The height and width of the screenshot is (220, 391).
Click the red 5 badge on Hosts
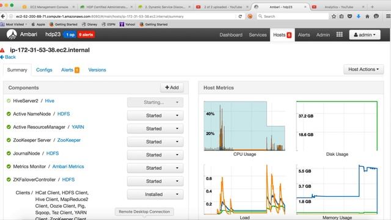[289, 35]
